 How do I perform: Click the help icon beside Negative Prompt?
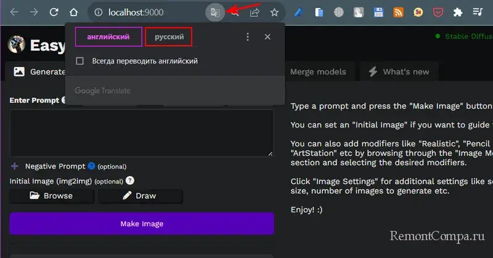click(91, 166)
